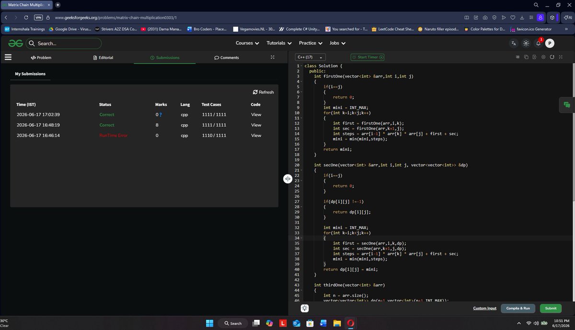
Task: Click Compile & Run button
Action: tap(518, 308)
